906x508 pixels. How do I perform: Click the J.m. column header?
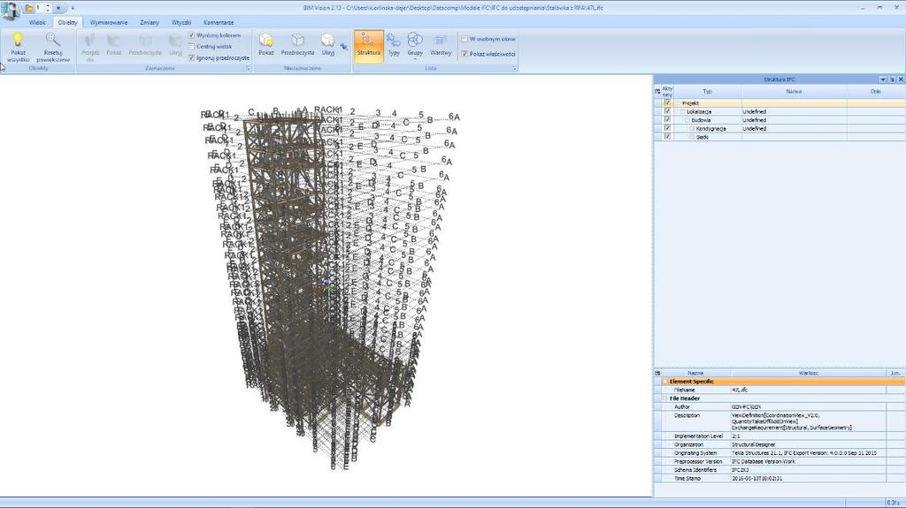[895, 373]
